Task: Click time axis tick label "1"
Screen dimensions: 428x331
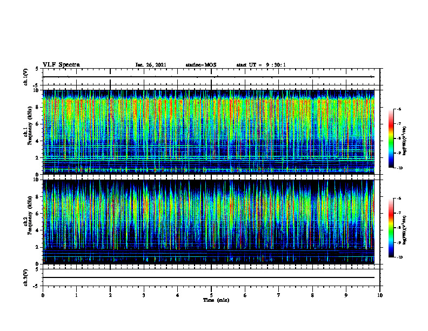Action: pyautogui.click(x=76, y=295)
